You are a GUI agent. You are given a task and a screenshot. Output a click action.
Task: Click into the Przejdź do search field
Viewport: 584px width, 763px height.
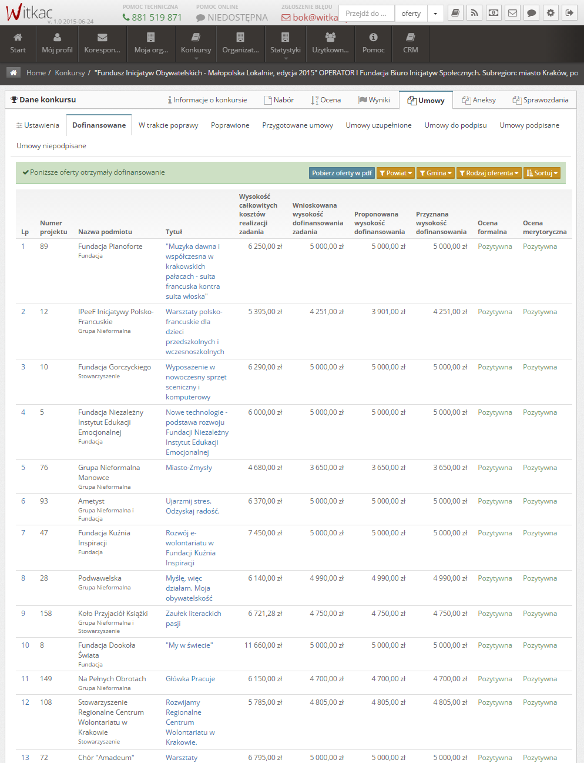[x=366, y=14]
